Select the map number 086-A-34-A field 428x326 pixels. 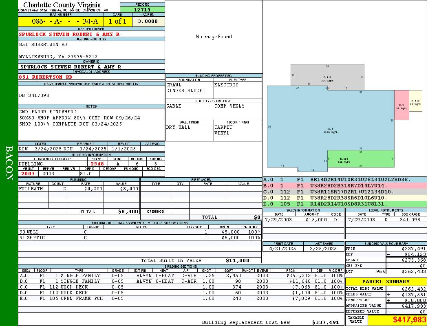click(61, 21)
